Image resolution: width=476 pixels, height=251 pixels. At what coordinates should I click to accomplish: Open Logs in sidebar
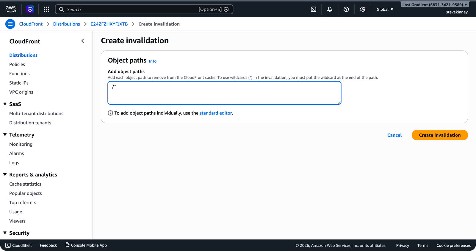(14, 163)
